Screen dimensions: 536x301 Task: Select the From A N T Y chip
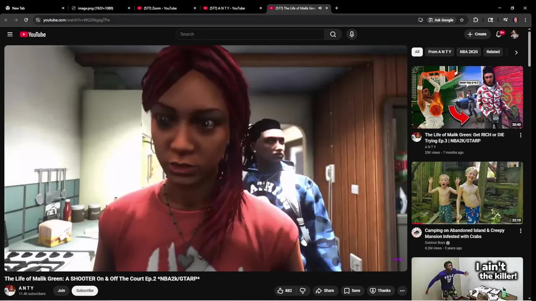[440, 52]
